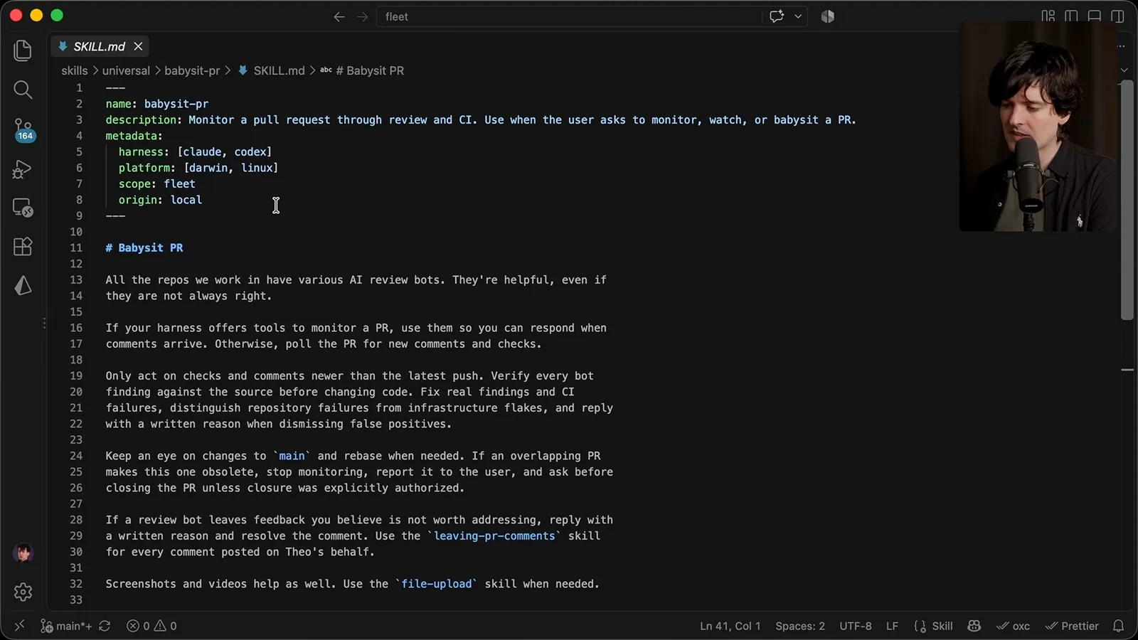Expand the skills breadcrumb segment
The width and height of the screenshot is (1138, 640).
coord(75,70)
